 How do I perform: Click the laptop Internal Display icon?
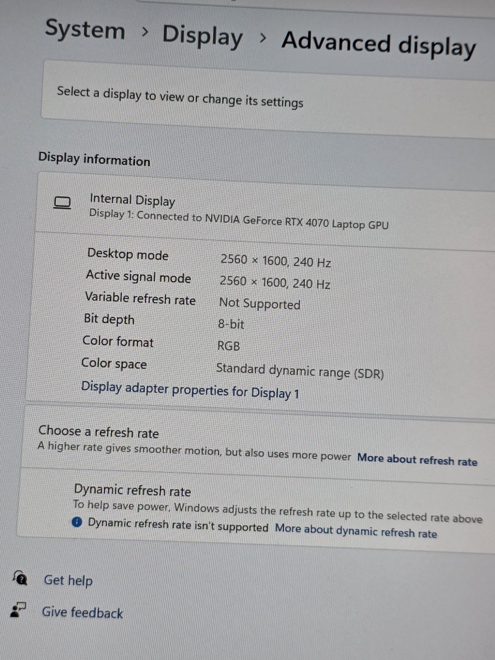62,203
